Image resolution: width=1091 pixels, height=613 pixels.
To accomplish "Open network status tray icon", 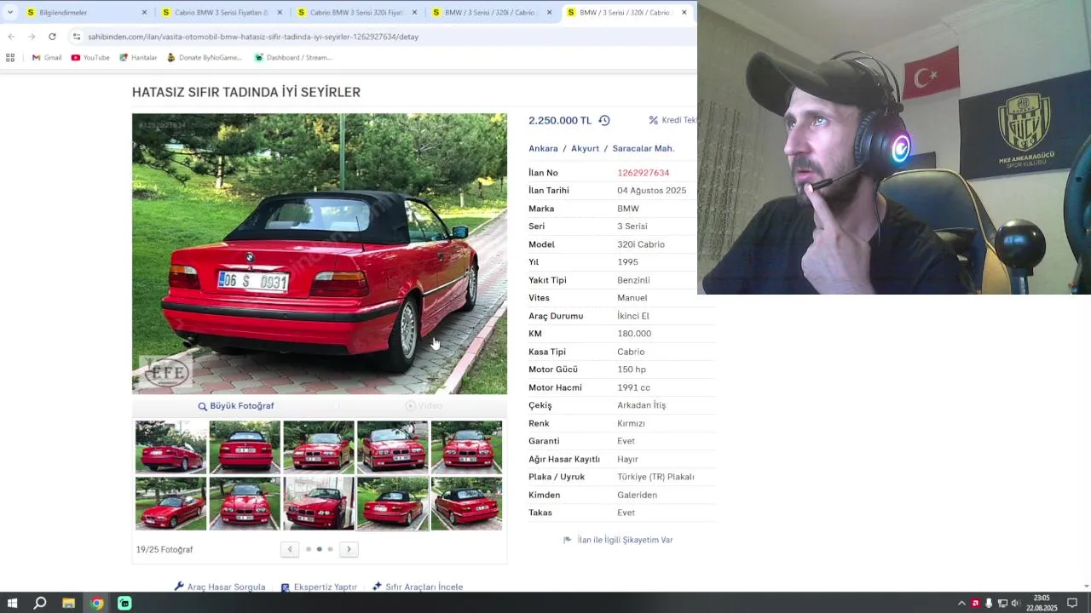I will (1002, 604).
